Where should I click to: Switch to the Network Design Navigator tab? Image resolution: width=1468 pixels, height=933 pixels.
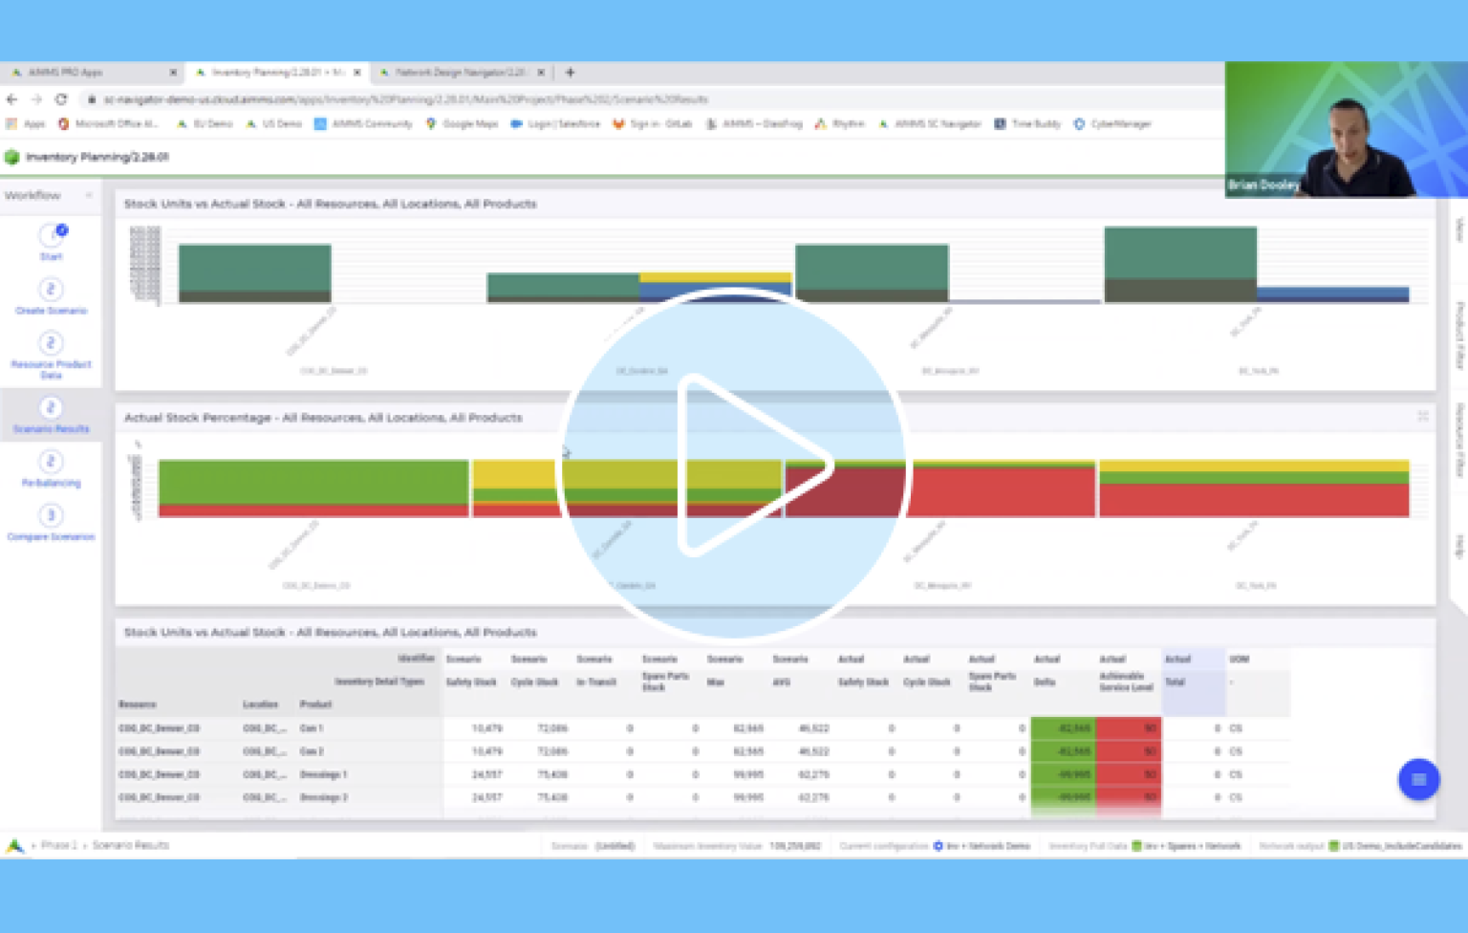coord(459,72)
